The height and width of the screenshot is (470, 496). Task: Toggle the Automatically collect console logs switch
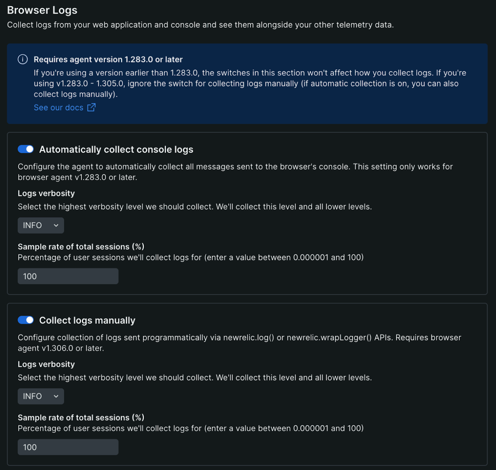click(x=26, y=149)
